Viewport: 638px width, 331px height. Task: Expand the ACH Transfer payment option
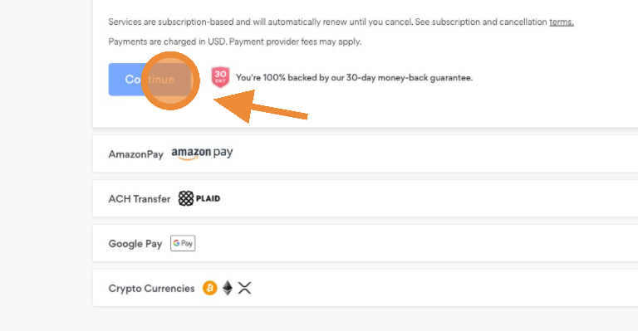click(x=366, y=198)
